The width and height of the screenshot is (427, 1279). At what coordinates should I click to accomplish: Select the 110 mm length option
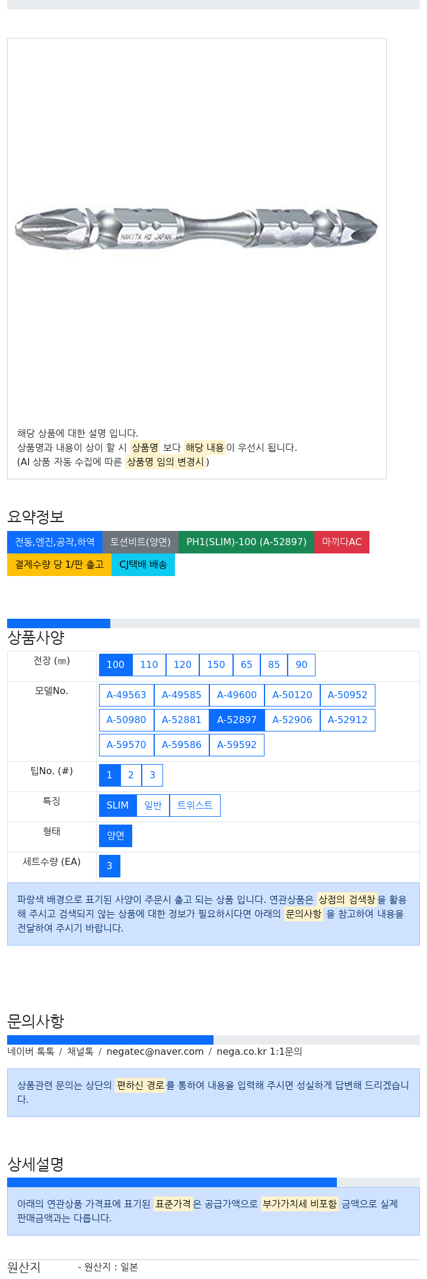pos(149,664)
